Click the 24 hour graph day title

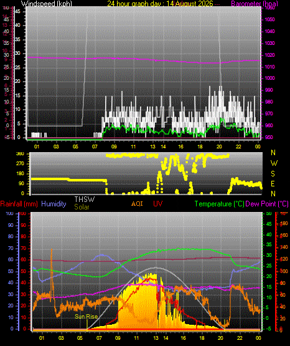tap(161, 4)
